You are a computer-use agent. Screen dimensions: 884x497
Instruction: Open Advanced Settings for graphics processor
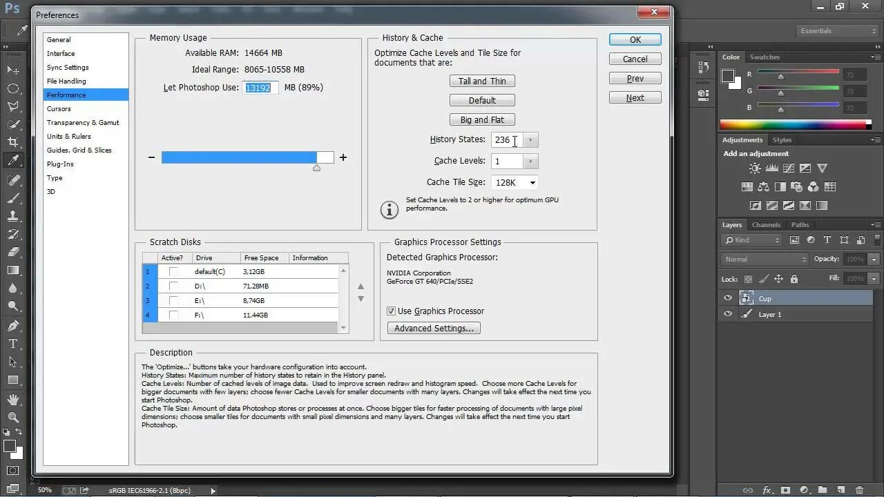pos(434,329)
